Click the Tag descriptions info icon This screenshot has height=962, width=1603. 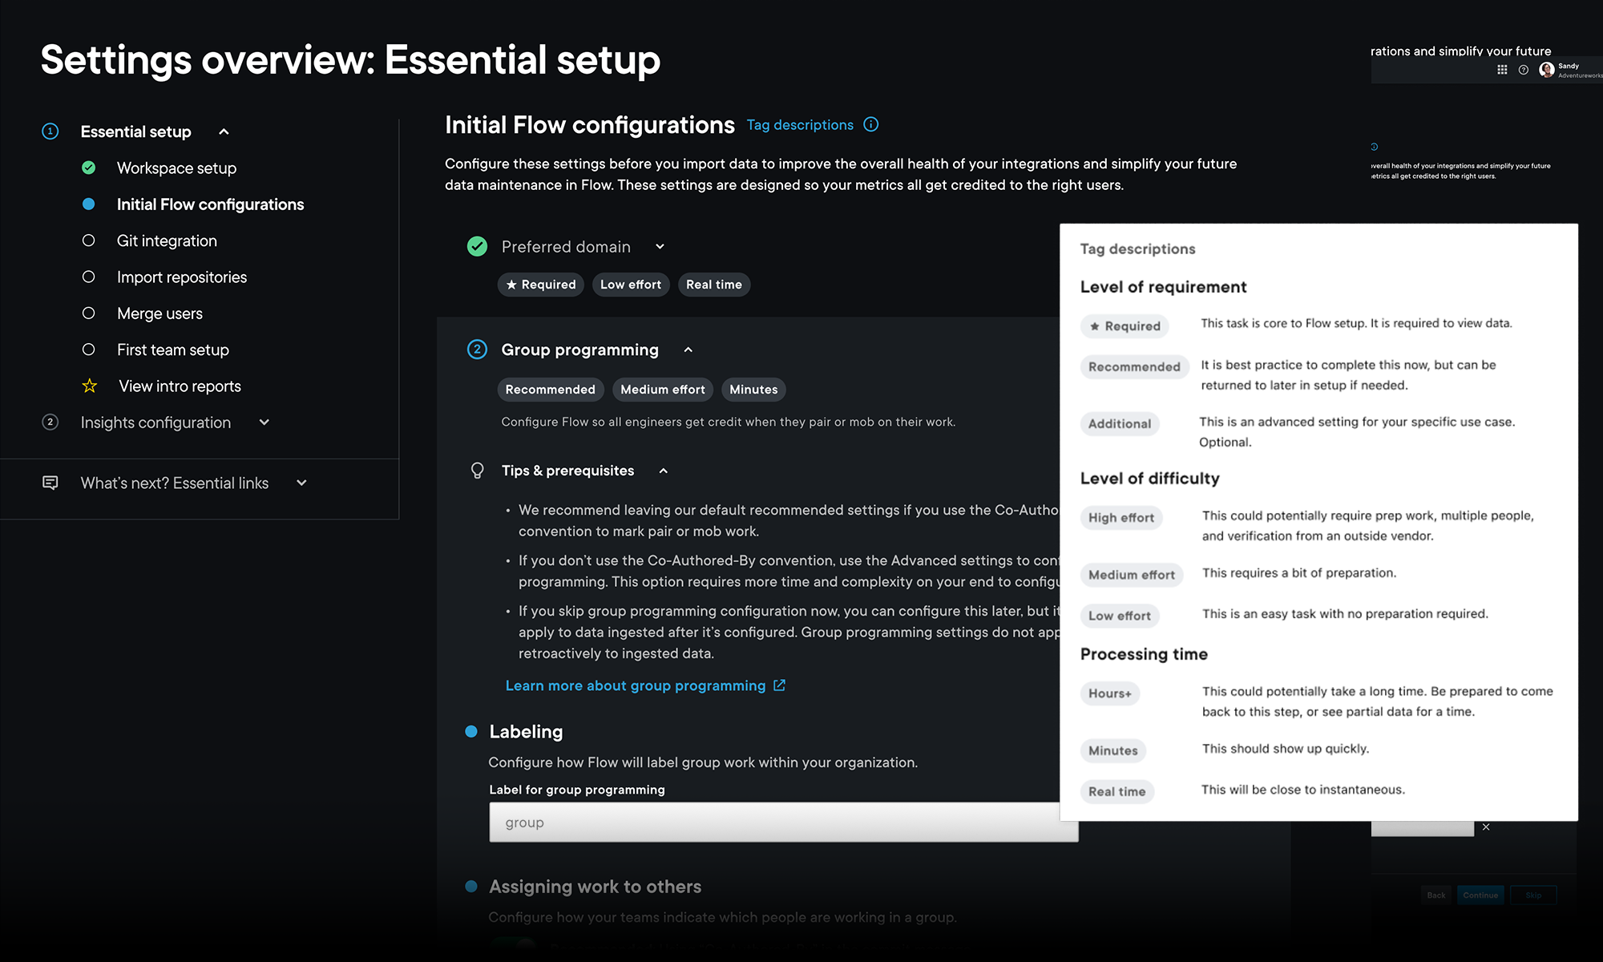tap(871, 124)
